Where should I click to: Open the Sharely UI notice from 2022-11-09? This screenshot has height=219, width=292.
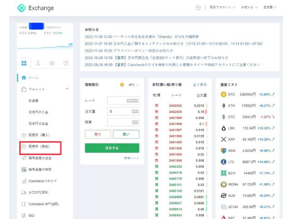[x=142, y=36]
